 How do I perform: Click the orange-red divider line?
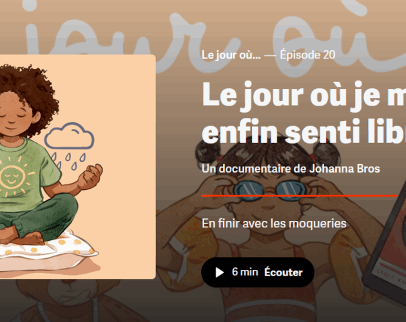[x=300, y=196]
